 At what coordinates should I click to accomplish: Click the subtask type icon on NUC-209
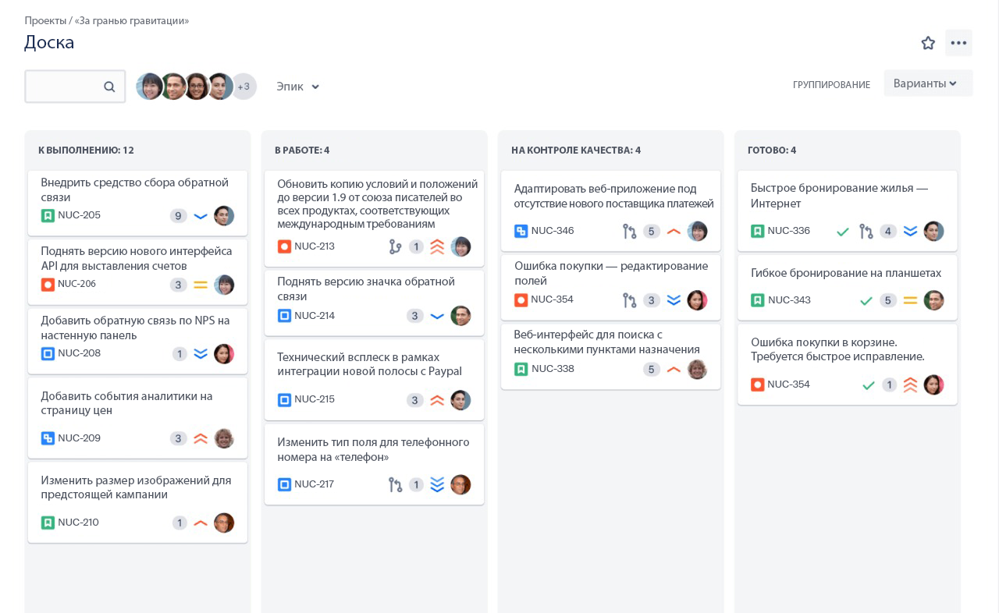tap(48, 438)
